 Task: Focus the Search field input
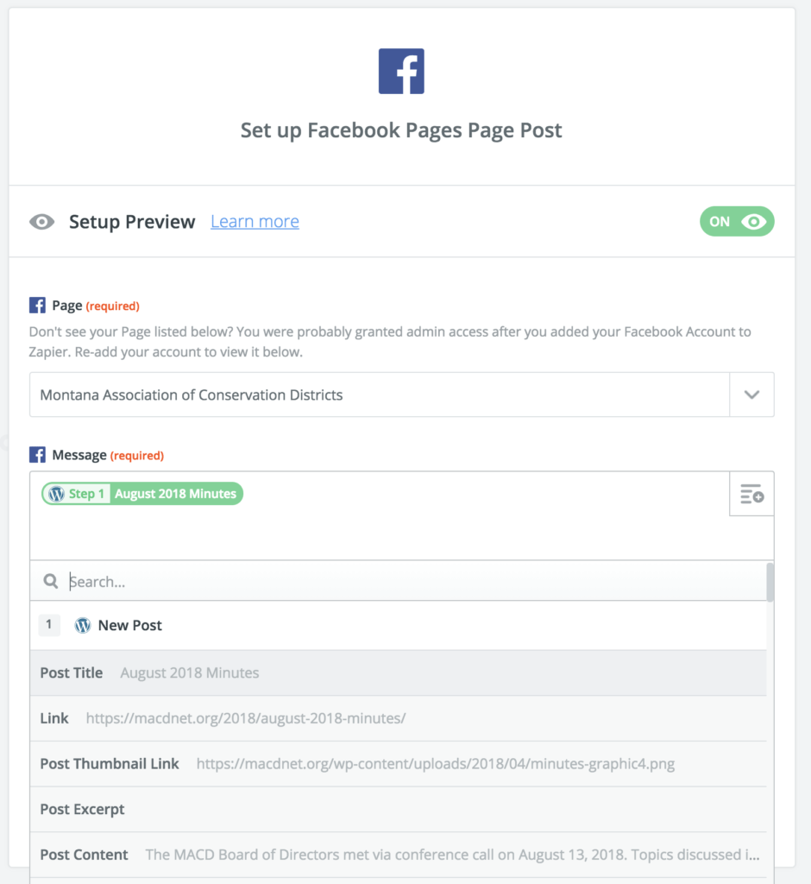[x=414, y=582]
